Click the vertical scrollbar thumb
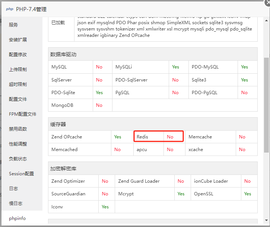The image size is (270, 227). [x=266, y=105]
